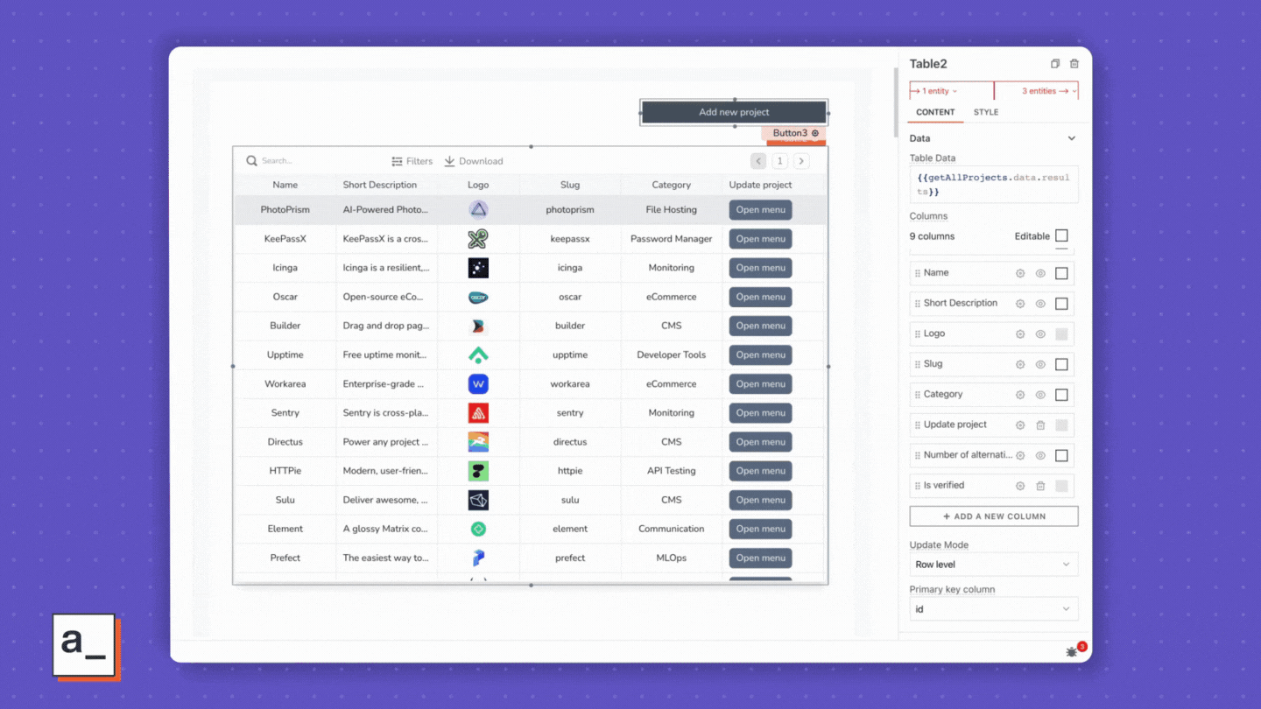
Task: Delete the Is verified column
Action: (1040, 486)
